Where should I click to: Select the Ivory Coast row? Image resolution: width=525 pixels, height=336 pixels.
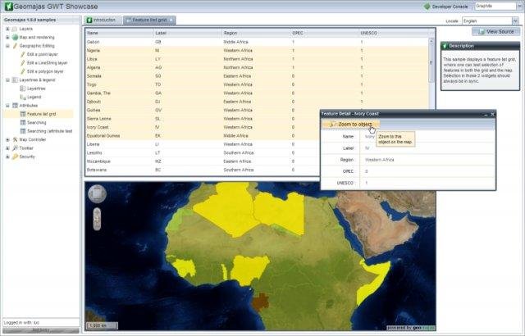(203, 127)
